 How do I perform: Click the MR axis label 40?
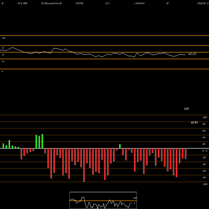pyautogui.click(x=204, y=138)
